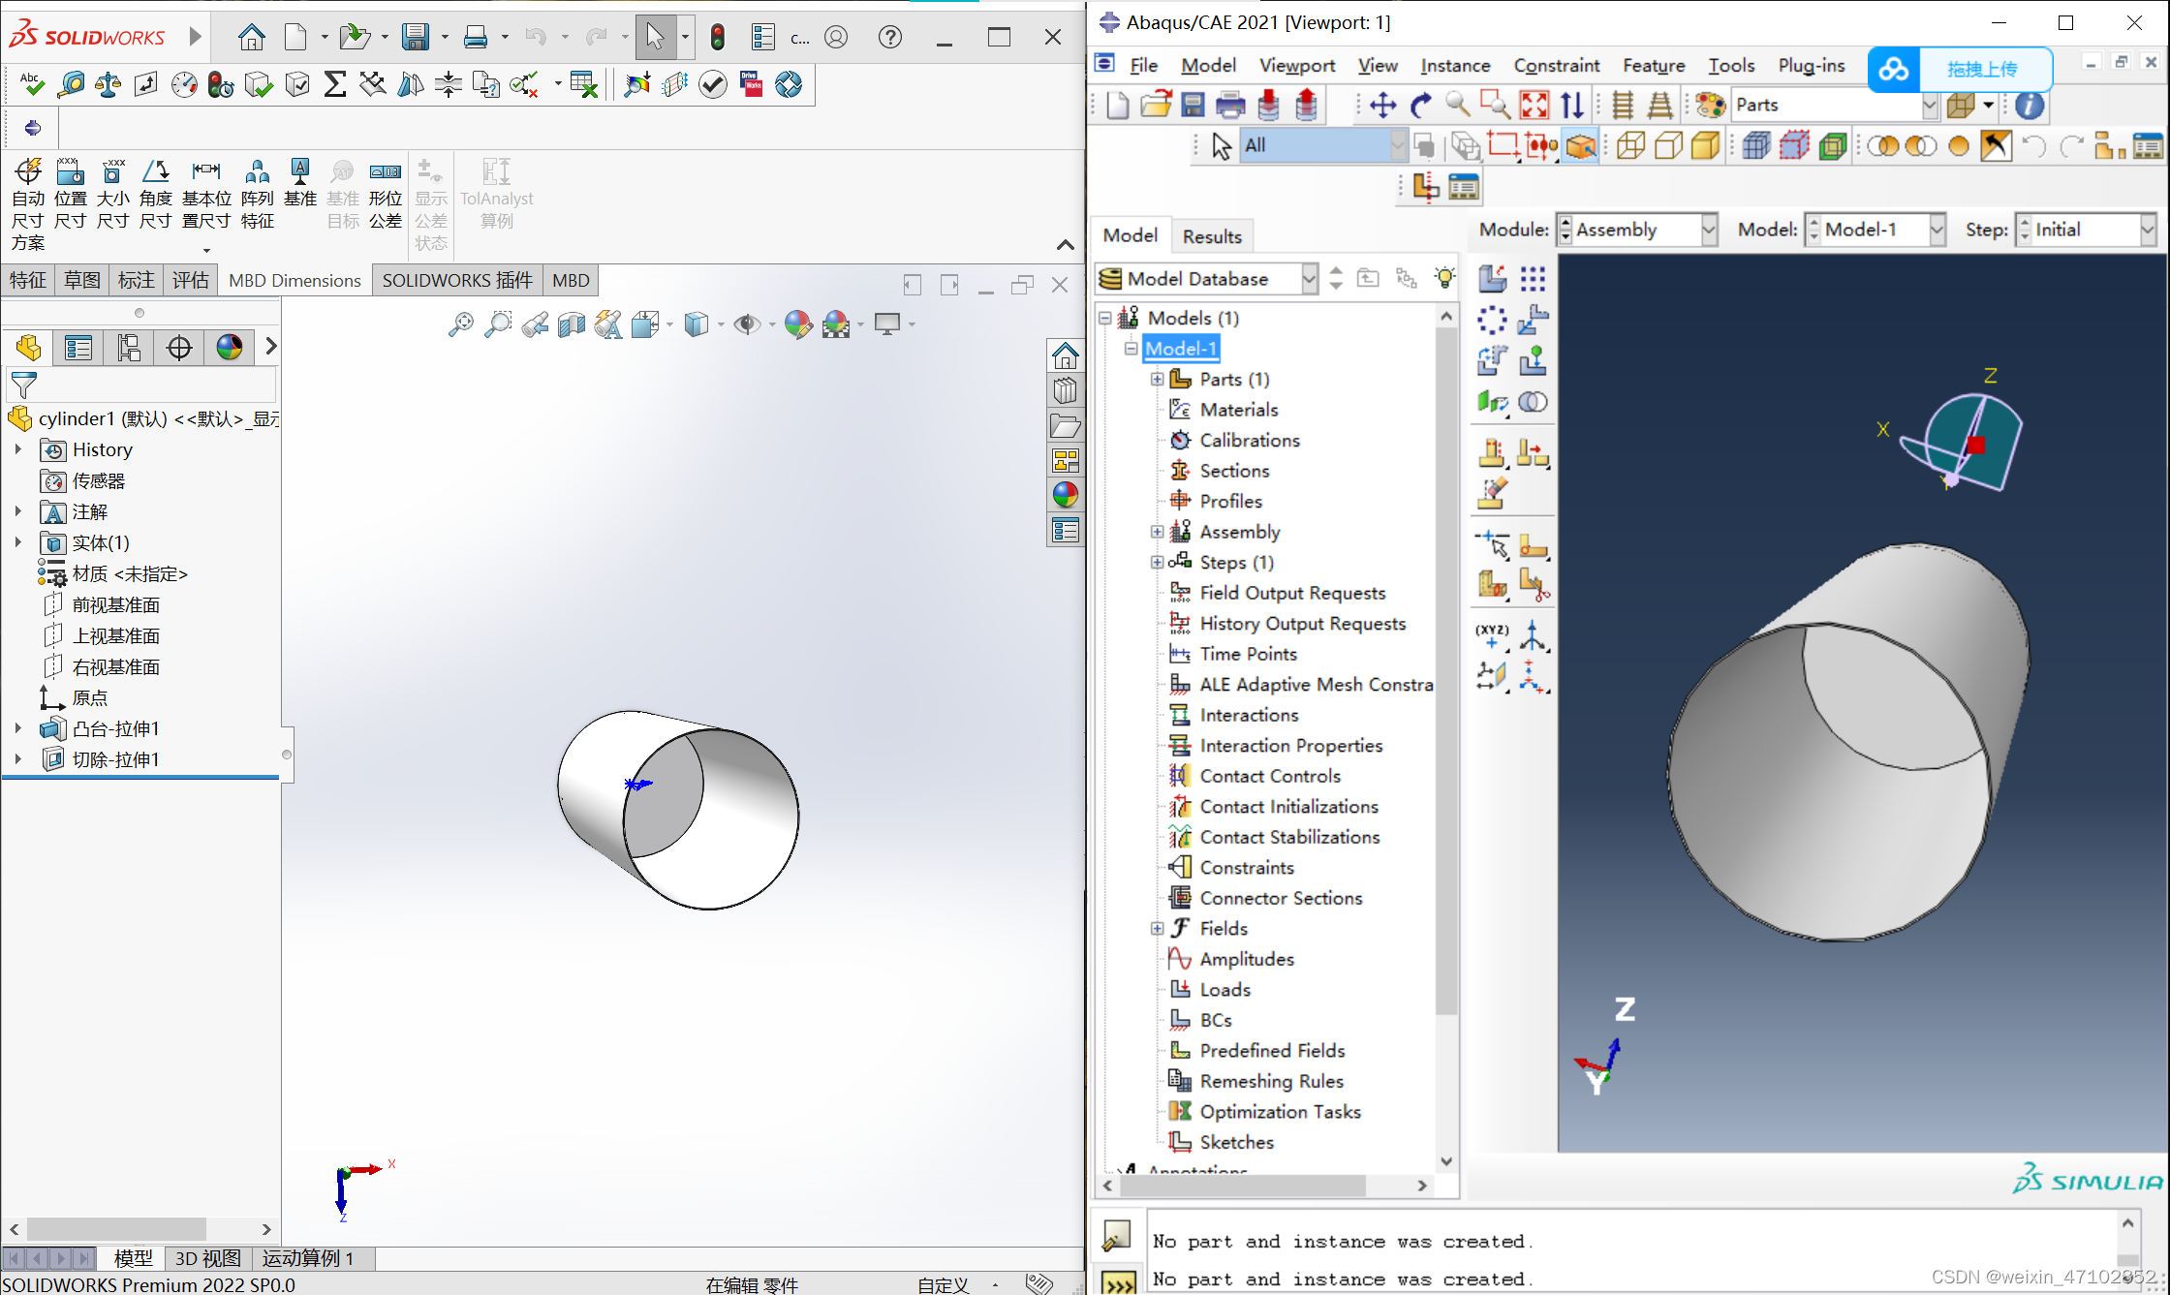Image resolution: width=2170 pixels, height=1295 pixels.
Task: Click the Save icon in the Abaqus toolbar
Action: click(x=1193, y=105)
